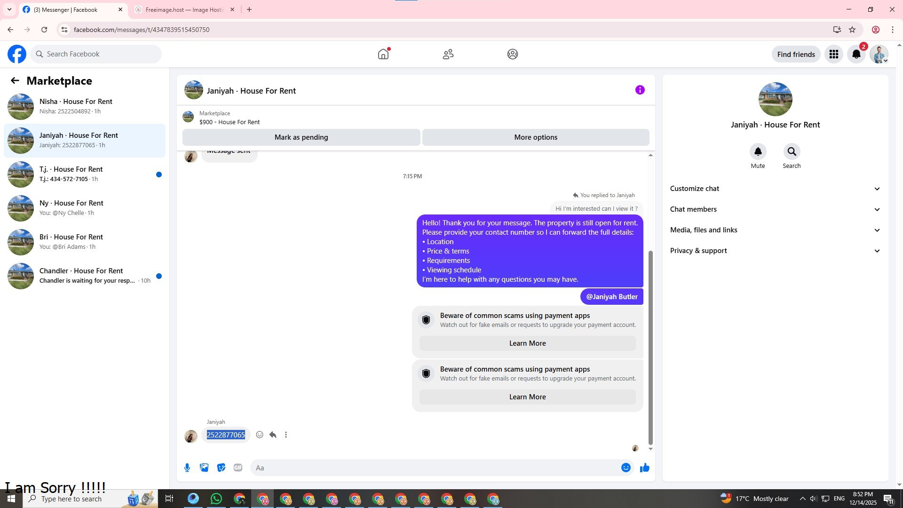Viewport: 903px width, 508px height.
Task: Open Messenger notifications bell
Action: (856, 54)
